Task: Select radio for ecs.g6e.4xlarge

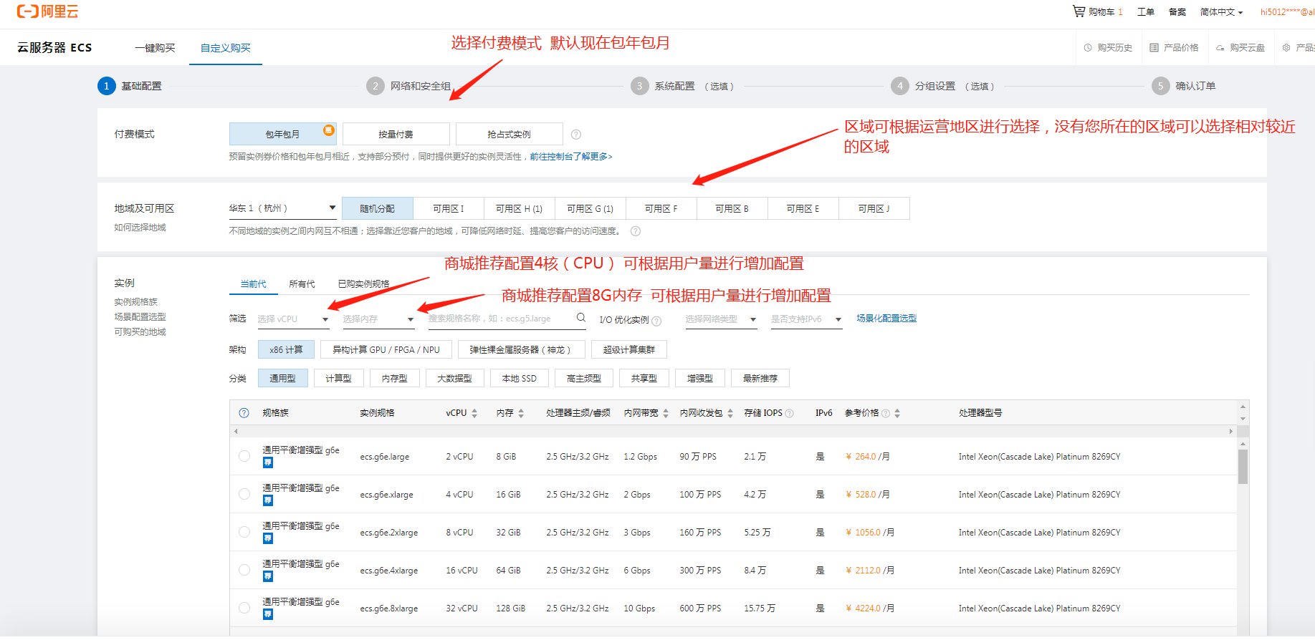Action: click(x=244, y=570)
